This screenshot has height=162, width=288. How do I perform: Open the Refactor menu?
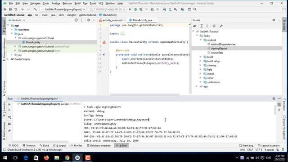[67, 3]
